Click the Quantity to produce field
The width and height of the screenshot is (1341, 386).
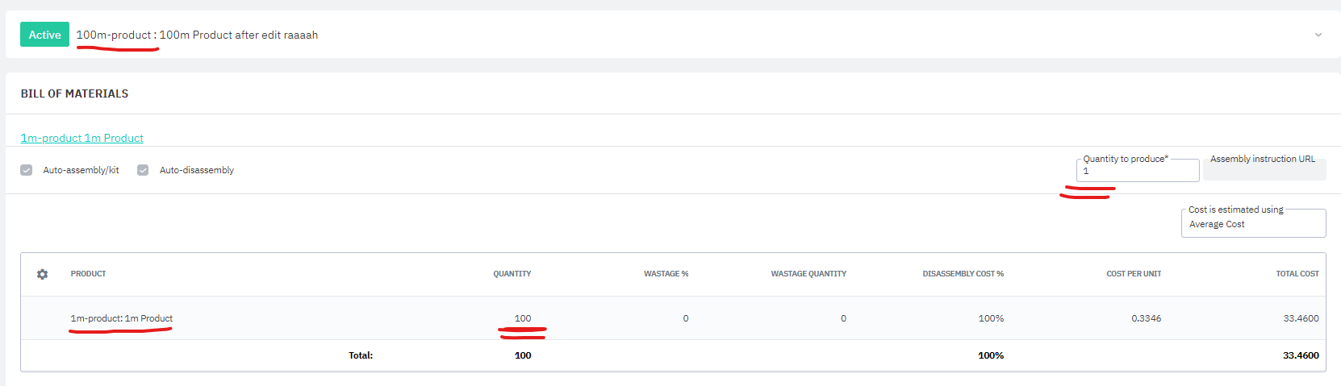tap(1137, 171)
